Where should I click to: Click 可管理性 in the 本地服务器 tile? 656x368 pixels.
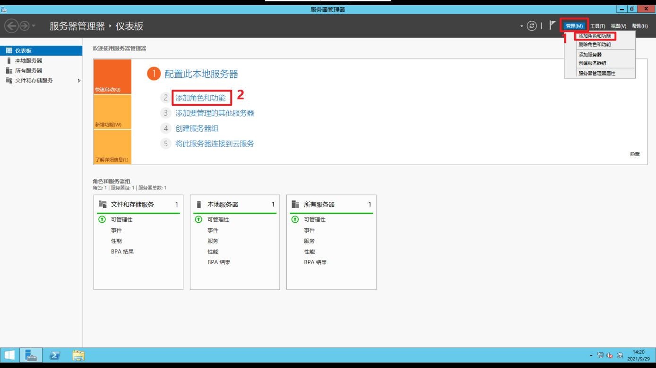(x=218, y=219)
